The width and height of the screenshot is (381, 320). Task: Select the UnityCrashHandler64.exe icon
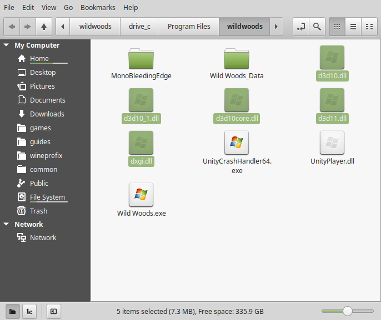tap(237, 143)
